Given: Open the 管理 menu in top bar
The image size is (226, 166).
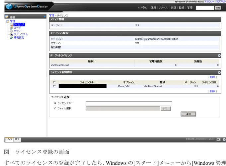Looking at the screenshot, I should pos(190,8).
